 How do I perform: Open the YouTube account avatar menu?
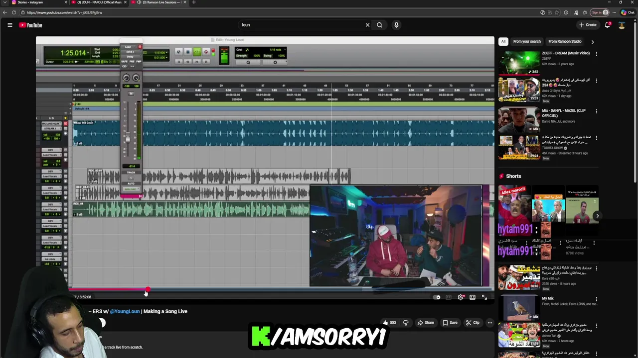622,25
